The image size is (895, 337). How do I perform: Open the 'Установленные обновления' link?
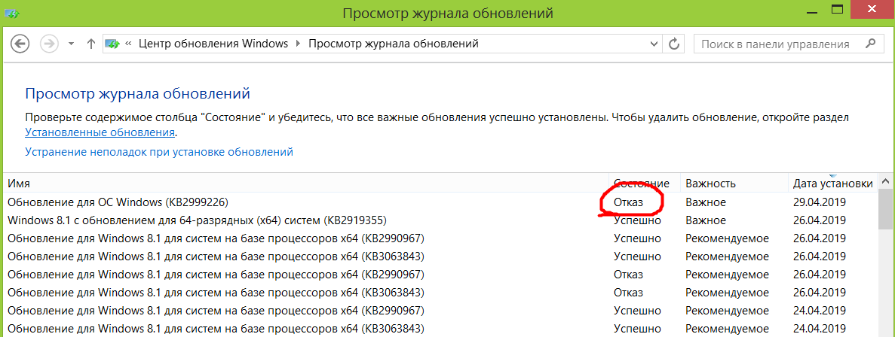click(100, 132)
